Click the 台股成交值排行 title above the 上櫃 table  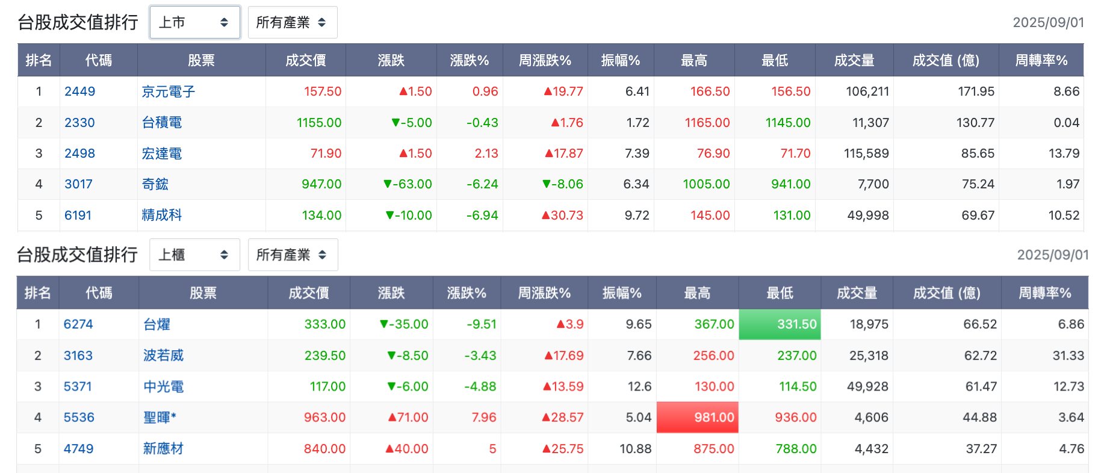click(x=77, y=255)
